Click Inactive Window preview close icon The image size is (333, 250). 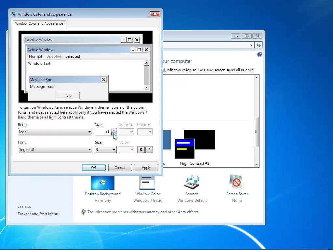point(137,40)
